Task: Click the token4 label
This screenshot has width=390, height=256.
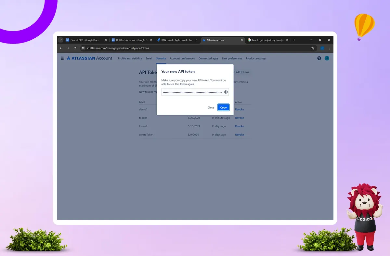Action: [143, 118]
